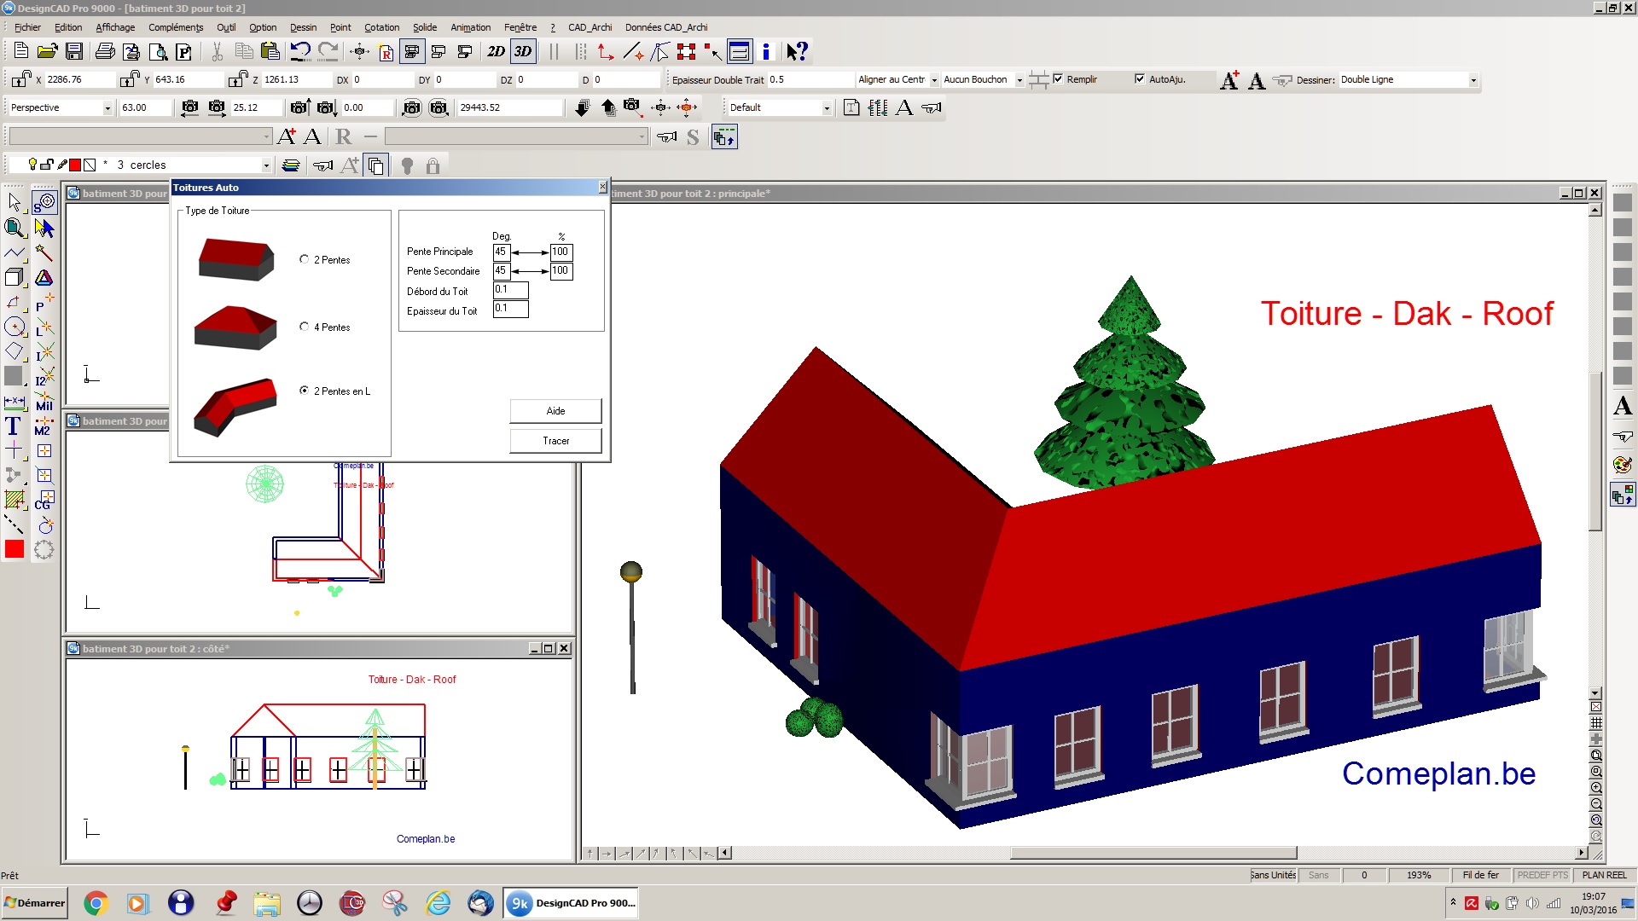Image resolution: width=1638 pixels, height=921 pixels.
Task: Open the Perspective view dropdown
Action: [x=107, y=108]
